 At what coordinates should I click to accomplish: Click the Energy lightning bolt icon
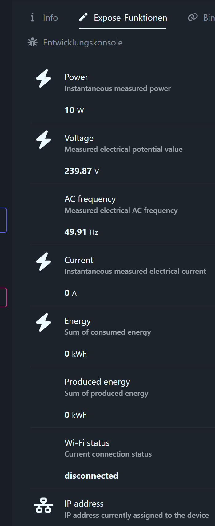coord(44,322)
